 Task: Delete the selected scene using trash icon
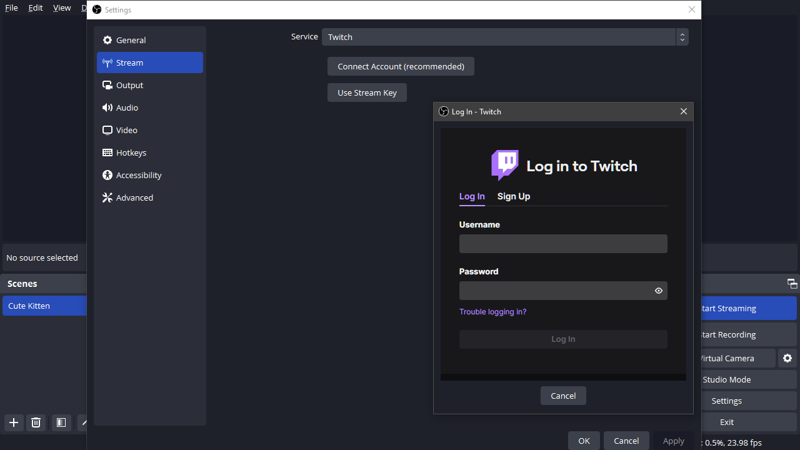click(36, 422)
